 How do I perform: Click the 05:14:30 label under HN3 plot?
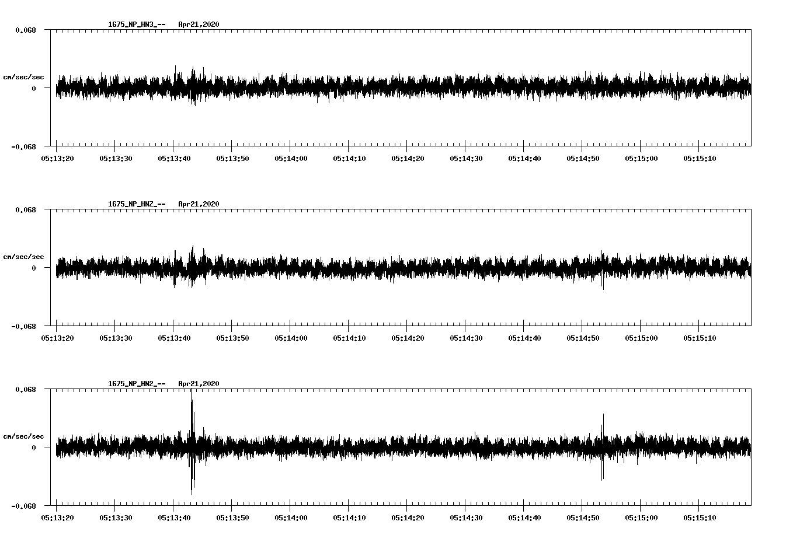coord(465,158)
